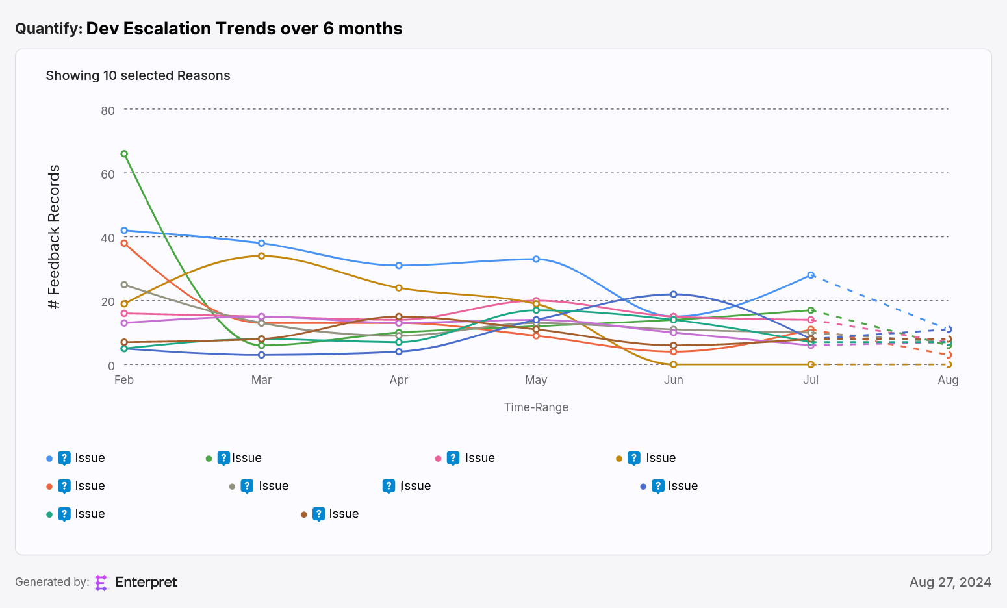Click the question icon next to the pink legend dot
Image resolution: width=1007 pixels, height=608 pixels.
453,459
